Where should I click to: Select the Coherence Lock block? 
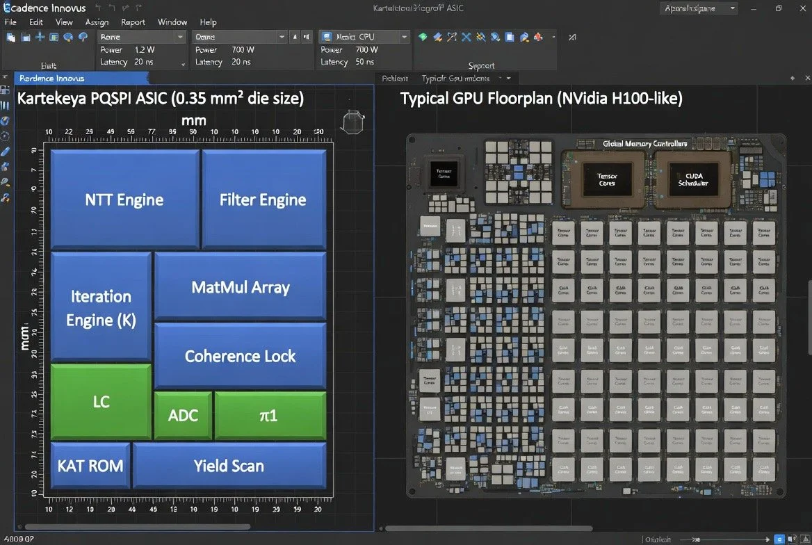tap(241, 355)
